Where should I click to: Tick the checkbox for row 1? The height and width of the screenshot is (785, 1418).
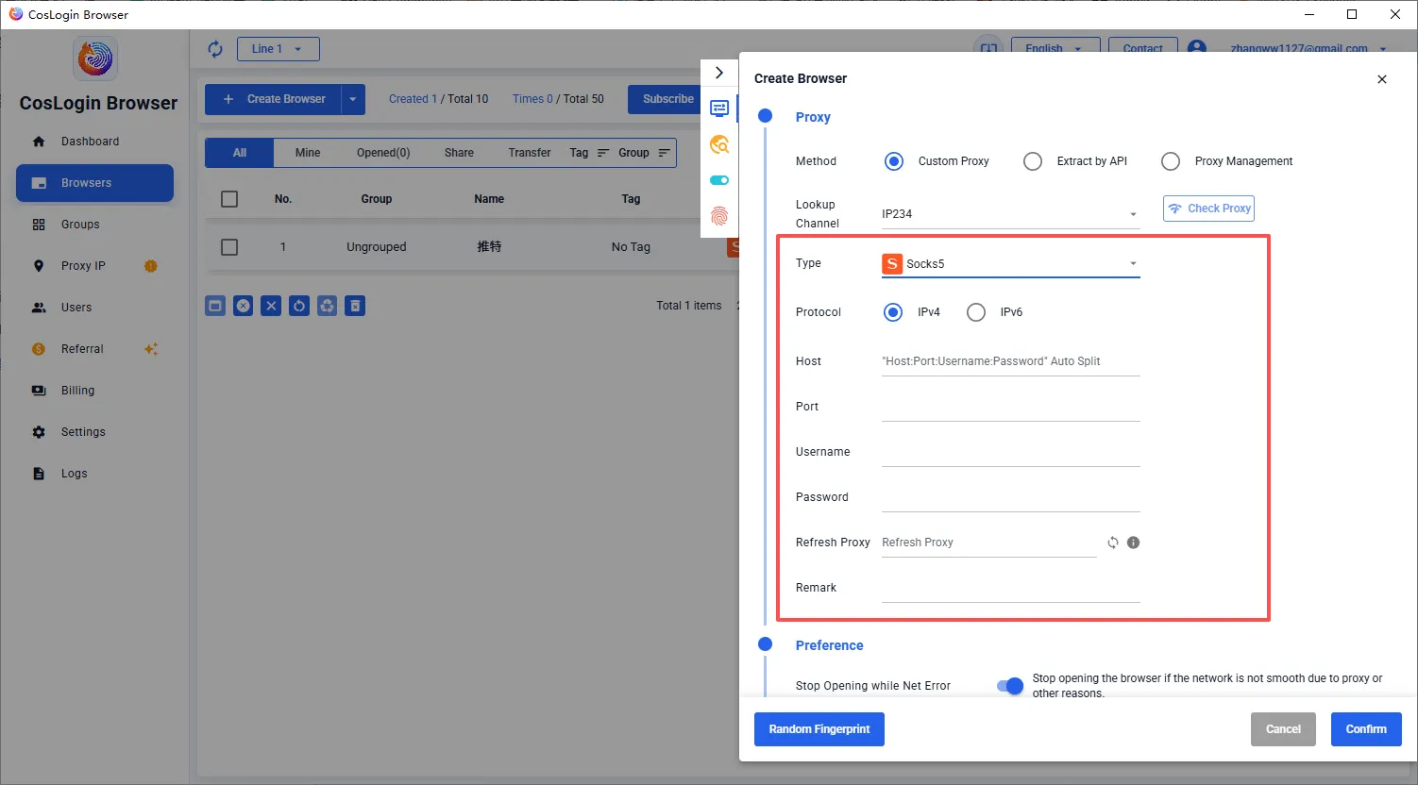tap(229, 247)
